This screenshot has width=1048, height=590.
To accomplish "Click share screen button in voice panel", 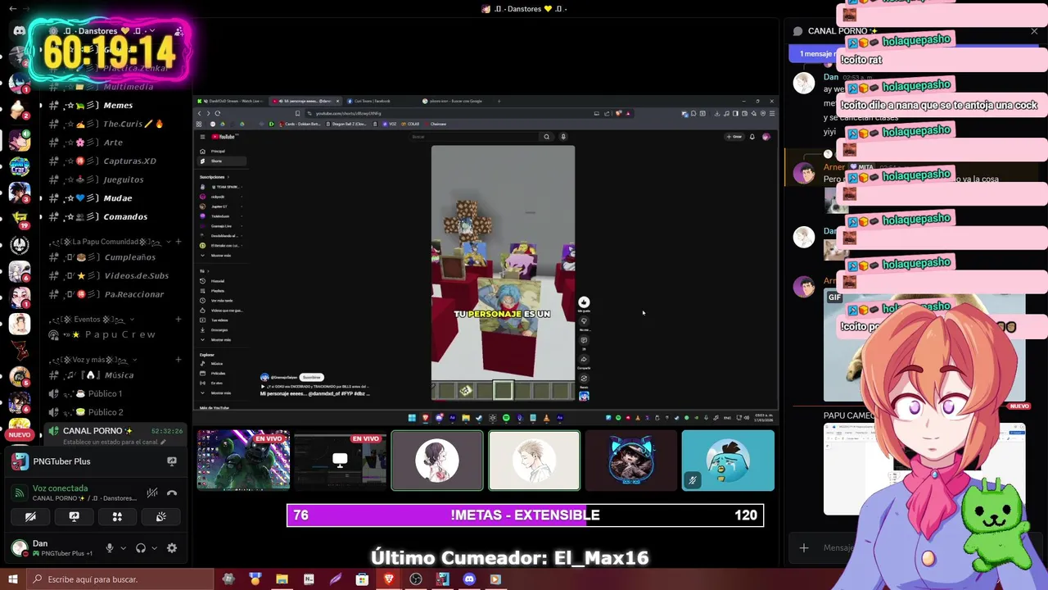I will pyautogui.click(x=74, y=516).
